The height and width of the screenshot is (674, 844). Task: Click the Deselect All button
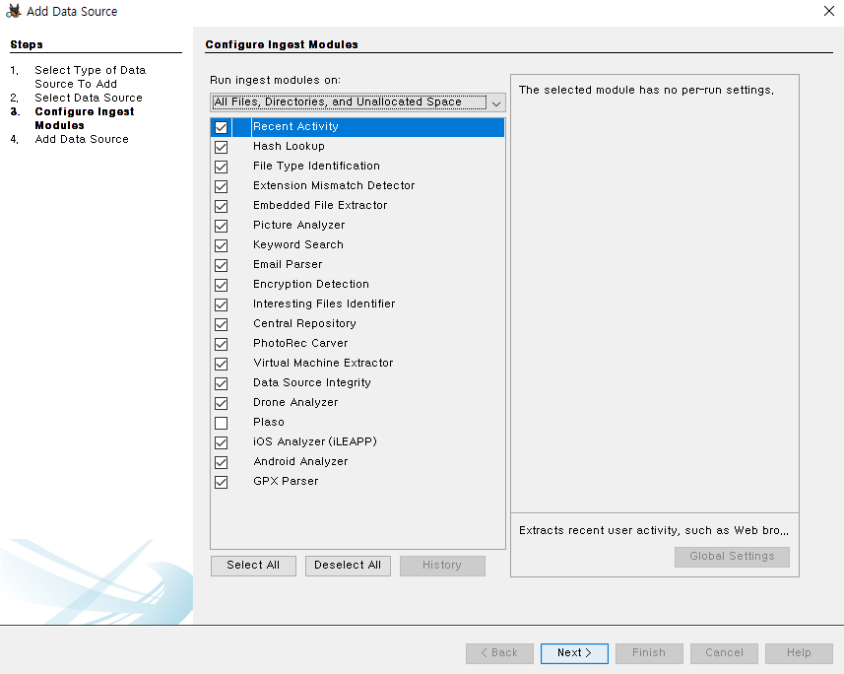click(348, 566)
